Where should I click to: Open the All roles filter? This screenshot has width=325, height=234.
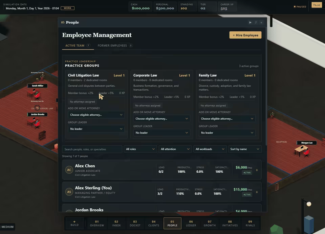(x=140, y=149)
